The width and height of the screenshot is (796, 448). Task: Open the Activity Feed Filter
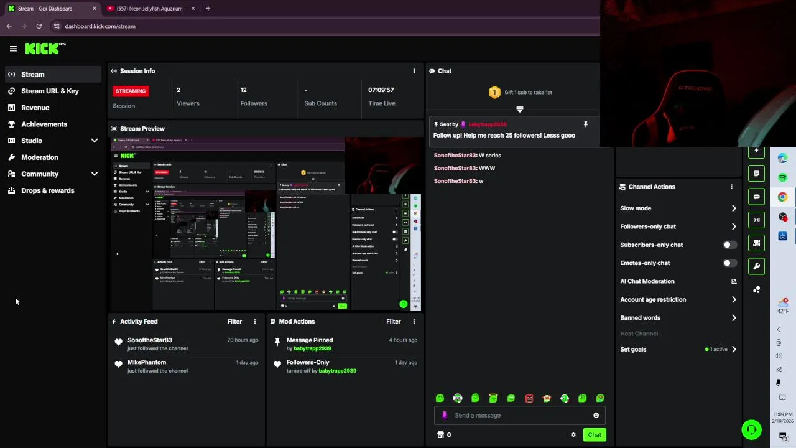pos(234,322)
